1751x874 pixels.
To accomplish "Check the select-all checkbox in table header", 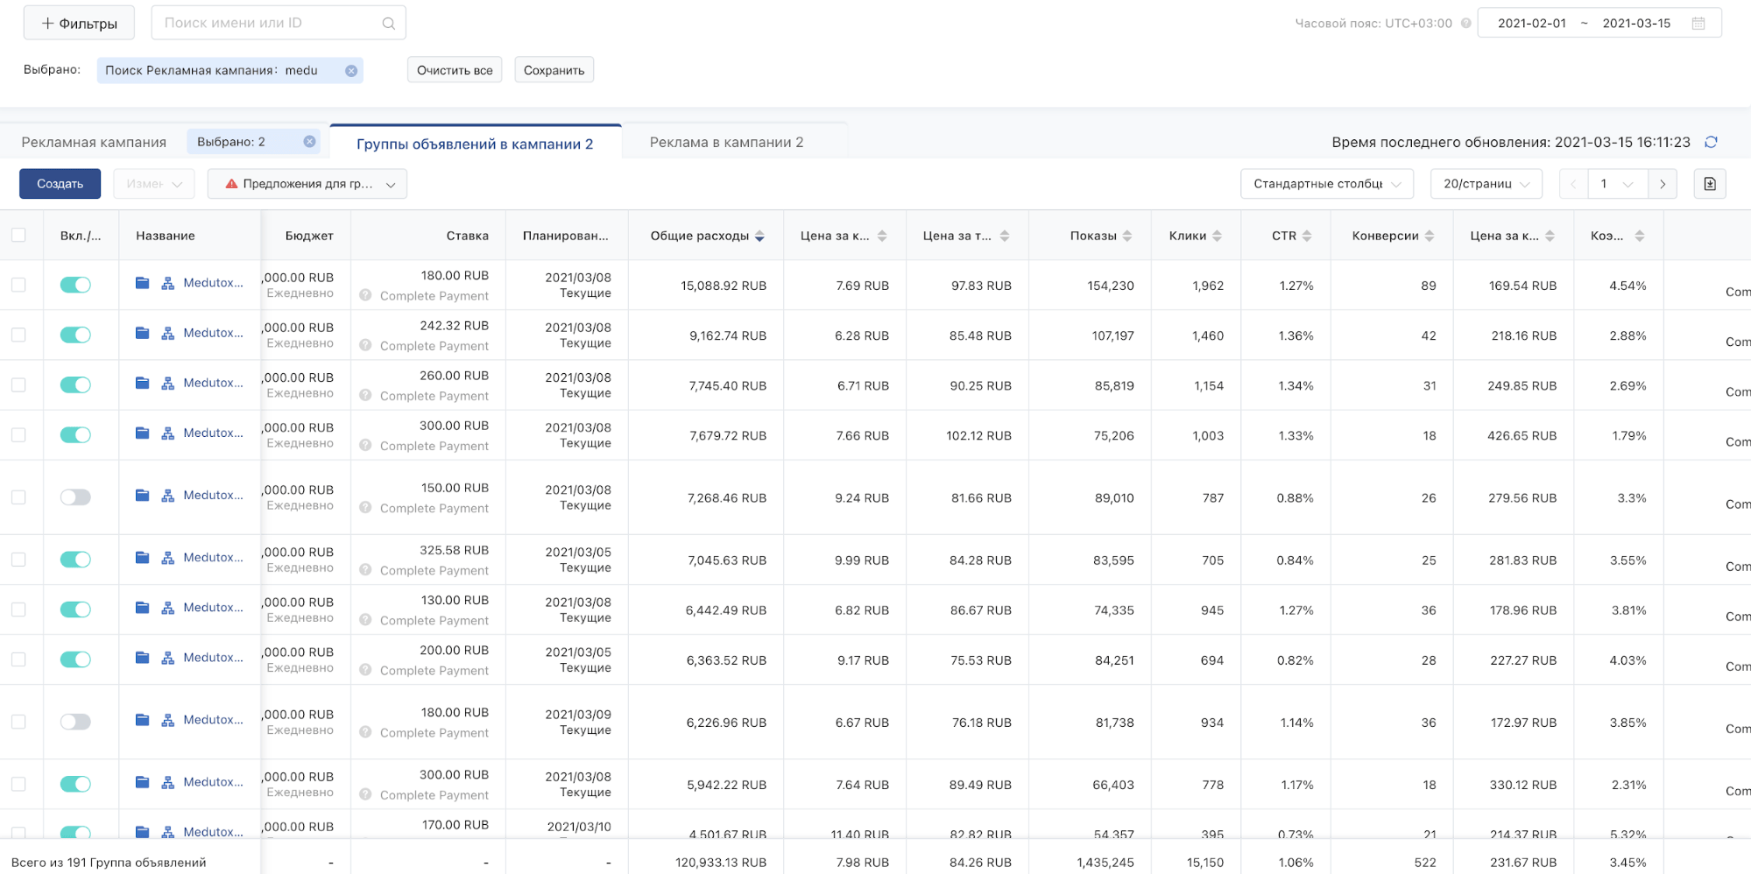I will pos(18,235).
